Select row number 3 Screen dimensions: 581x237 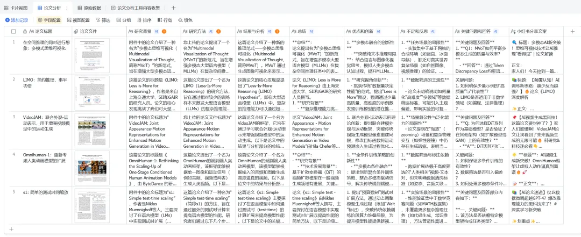(x=13, y=117)
